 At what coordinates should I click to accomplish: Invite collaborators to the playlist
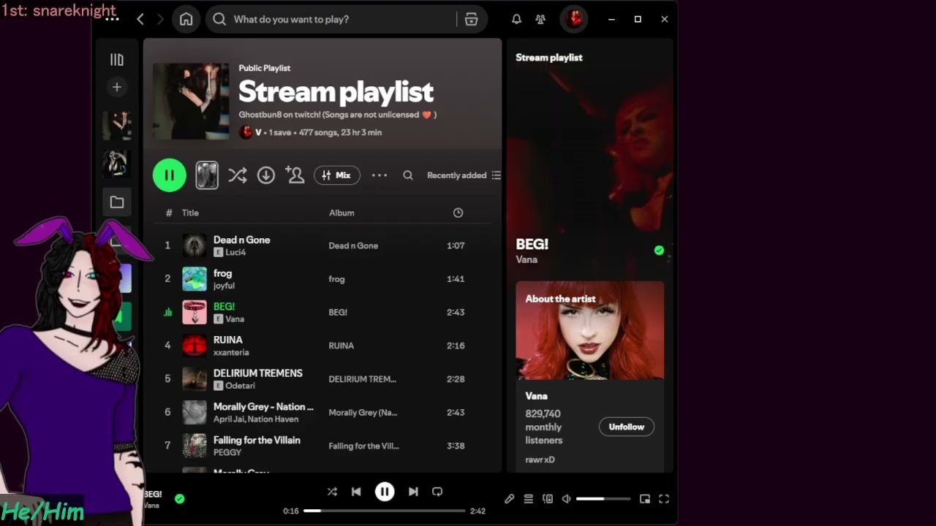click(295, 175)
